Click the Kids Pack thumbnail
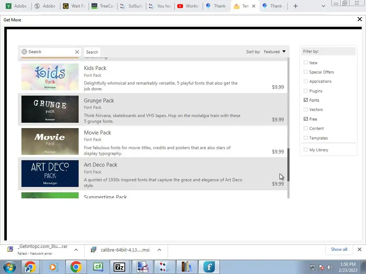Viewport: 366px width, 274px height. click(x=50, y=77)
